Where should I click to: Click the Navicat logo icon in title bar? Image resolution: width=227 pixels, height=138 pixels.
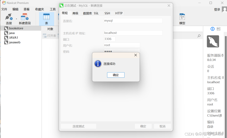click(4, 3)
